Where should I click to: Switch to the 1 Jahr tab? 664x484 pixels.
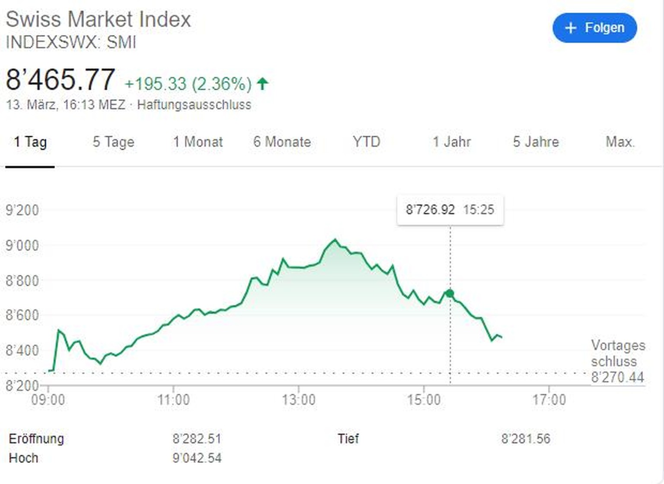(452, 142)
